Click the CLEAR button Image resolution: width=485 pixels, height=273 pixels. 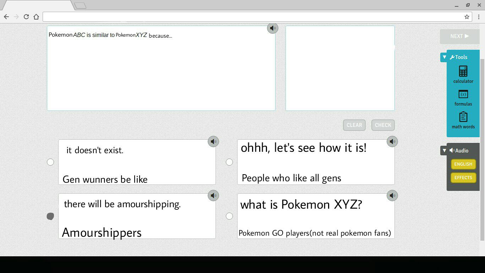coord(354,125)
